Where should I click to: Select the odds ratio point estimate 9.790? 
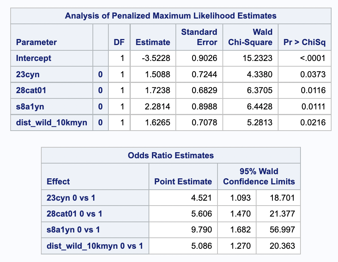(204, 230)
